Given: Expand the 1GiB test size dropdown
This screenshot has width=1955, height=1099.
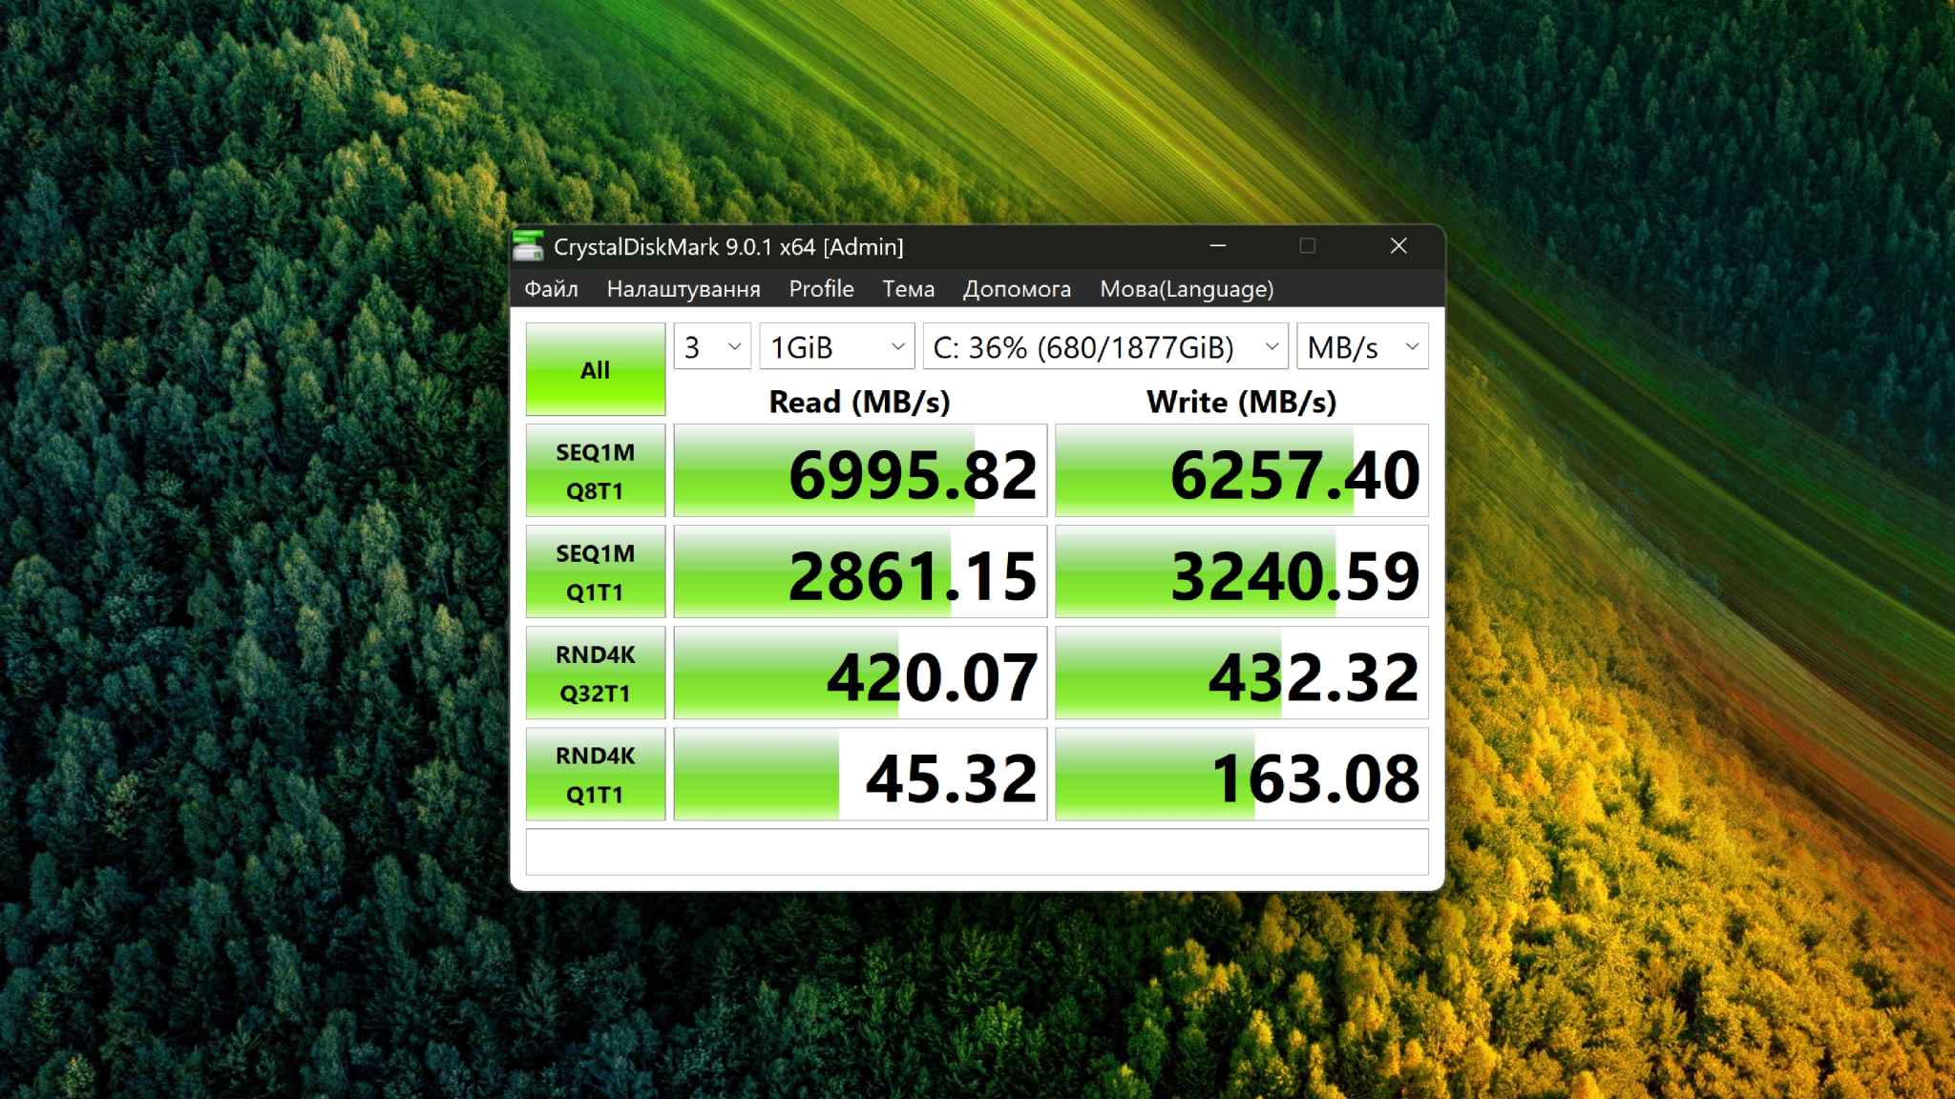Looking at the screenshot, I should [x=836, y=347].
